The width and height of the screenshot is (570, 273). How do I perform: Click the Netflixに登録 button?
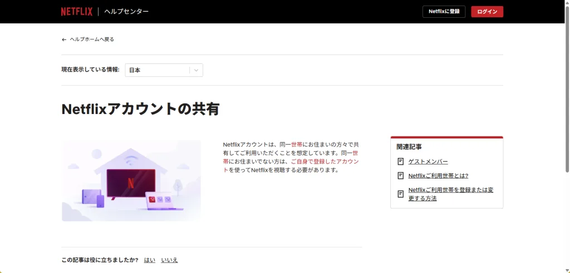pyautogui.click(x=444, y=12)
